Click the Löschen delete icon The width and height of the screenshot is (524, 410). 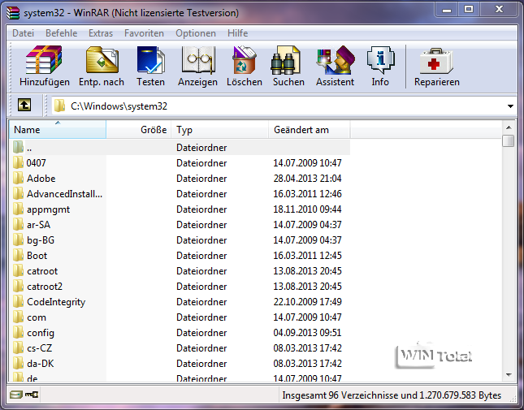pos(245,60)
